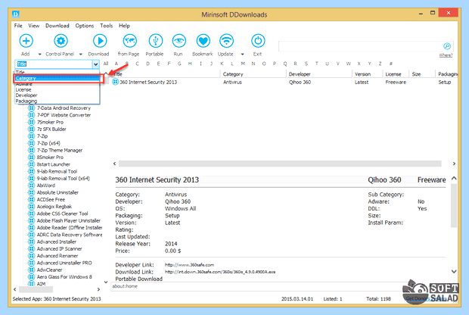Open the View menu
This screenshot has height=315, width=469.
click(34, 26)
